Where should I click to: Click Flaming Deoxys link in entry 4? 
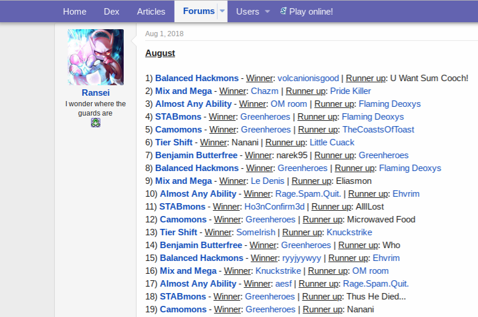(x=373, y=117)
